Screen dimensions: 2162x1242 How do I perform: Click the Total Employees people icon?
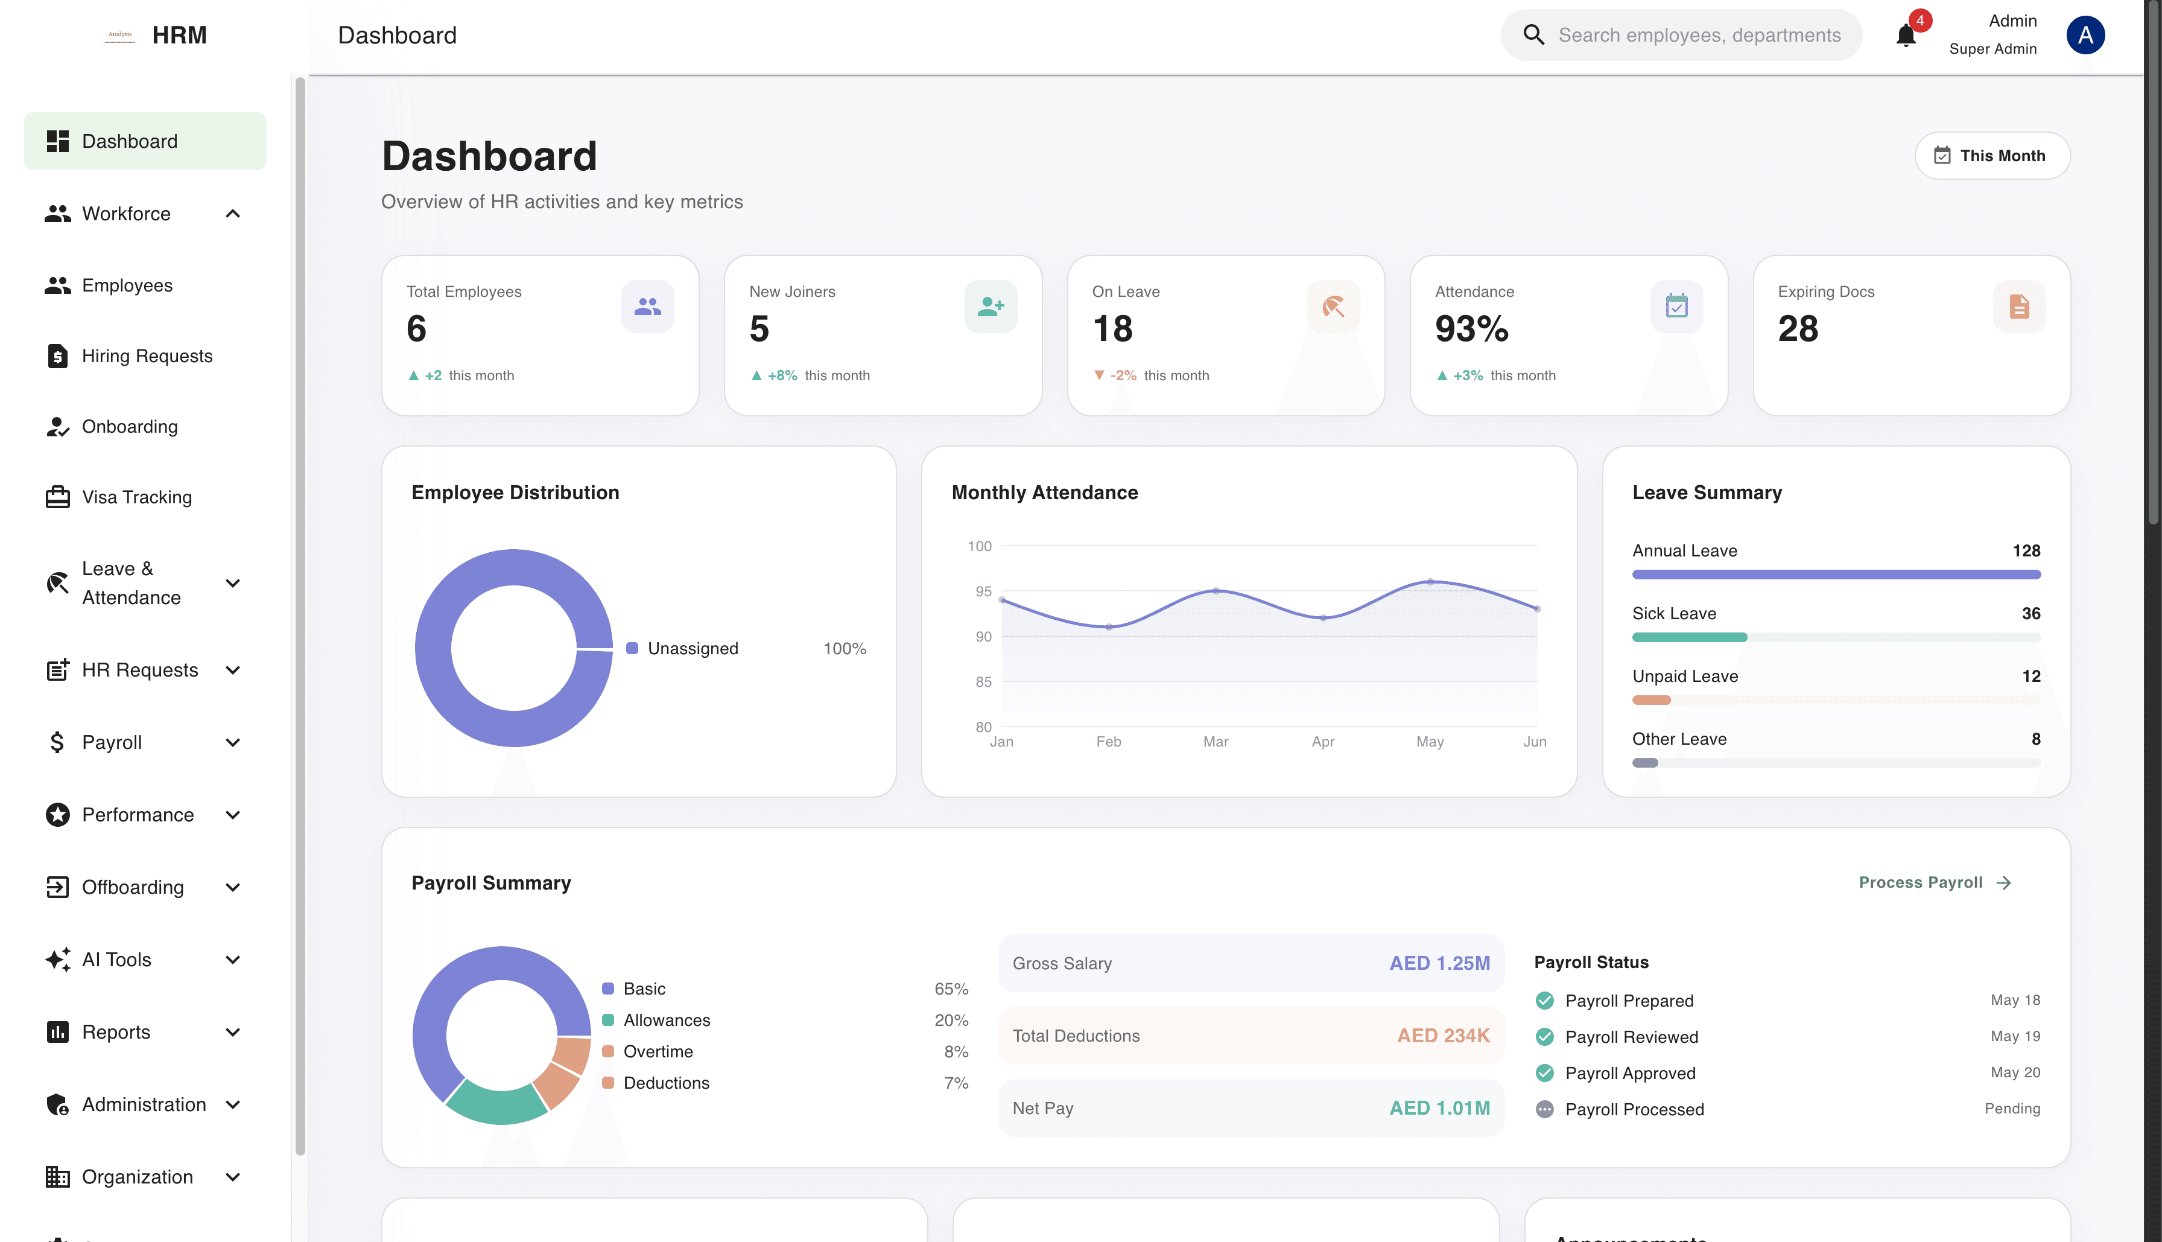648,306
